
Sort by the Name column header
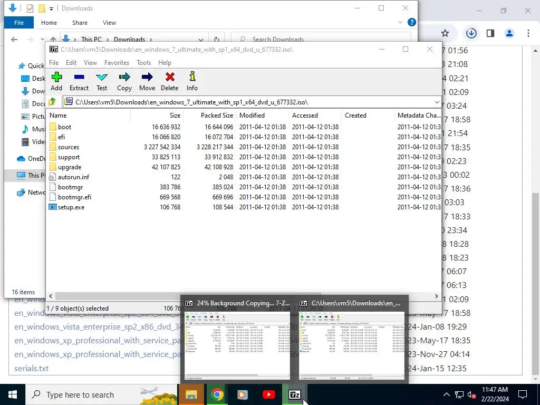[x=89, y=115]
